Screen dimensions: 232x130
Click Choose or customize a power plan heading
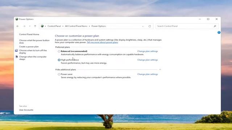77,36
